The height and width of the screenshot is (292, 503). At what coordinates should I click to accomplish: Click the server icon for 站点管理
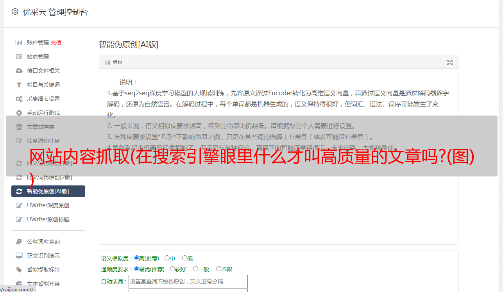(19, 57)
